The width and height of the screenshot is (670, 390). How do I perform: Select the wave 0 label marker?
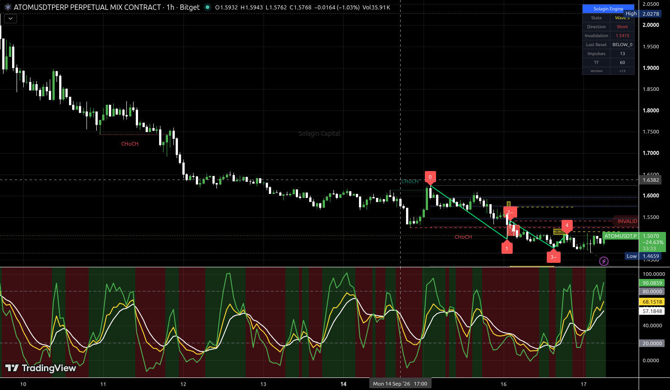tap(430, 177)
